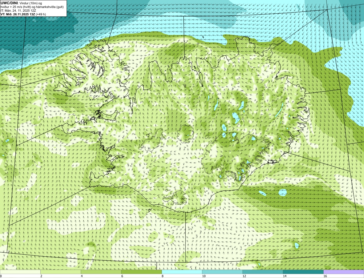Click the 'hviður > 25 m/s (hvítt)' description line
This screenshot has width=364, height=278.
[32, 7]
